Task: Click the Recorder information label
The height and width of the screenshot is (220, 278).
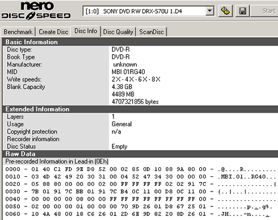Action: (33, 139)
